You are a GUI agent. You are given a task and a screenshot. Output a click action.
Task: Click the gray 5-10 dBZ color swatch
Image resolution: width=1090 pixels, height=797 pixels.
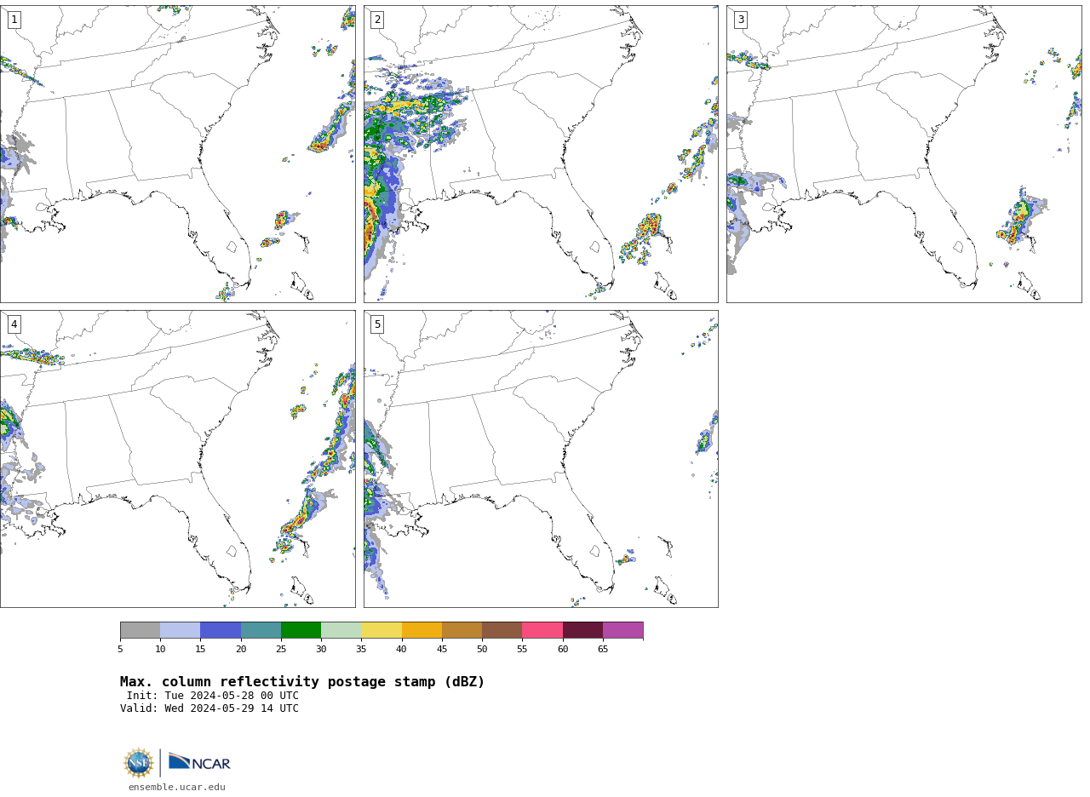tap(141, 630)
